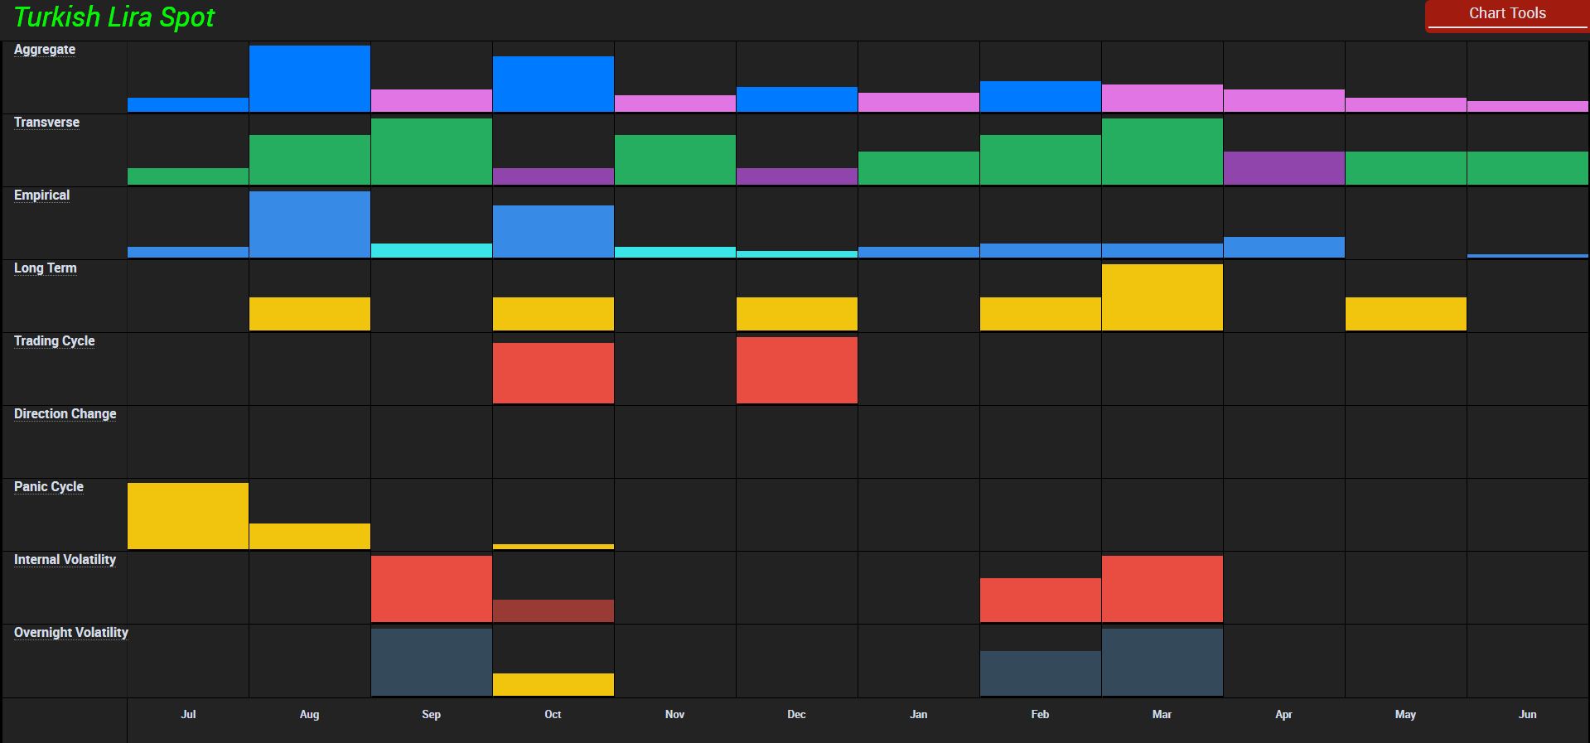Viewport: 1590px width, 743px height.
Task: Click the Oct month axis label
Action: [x=553, y=714]
